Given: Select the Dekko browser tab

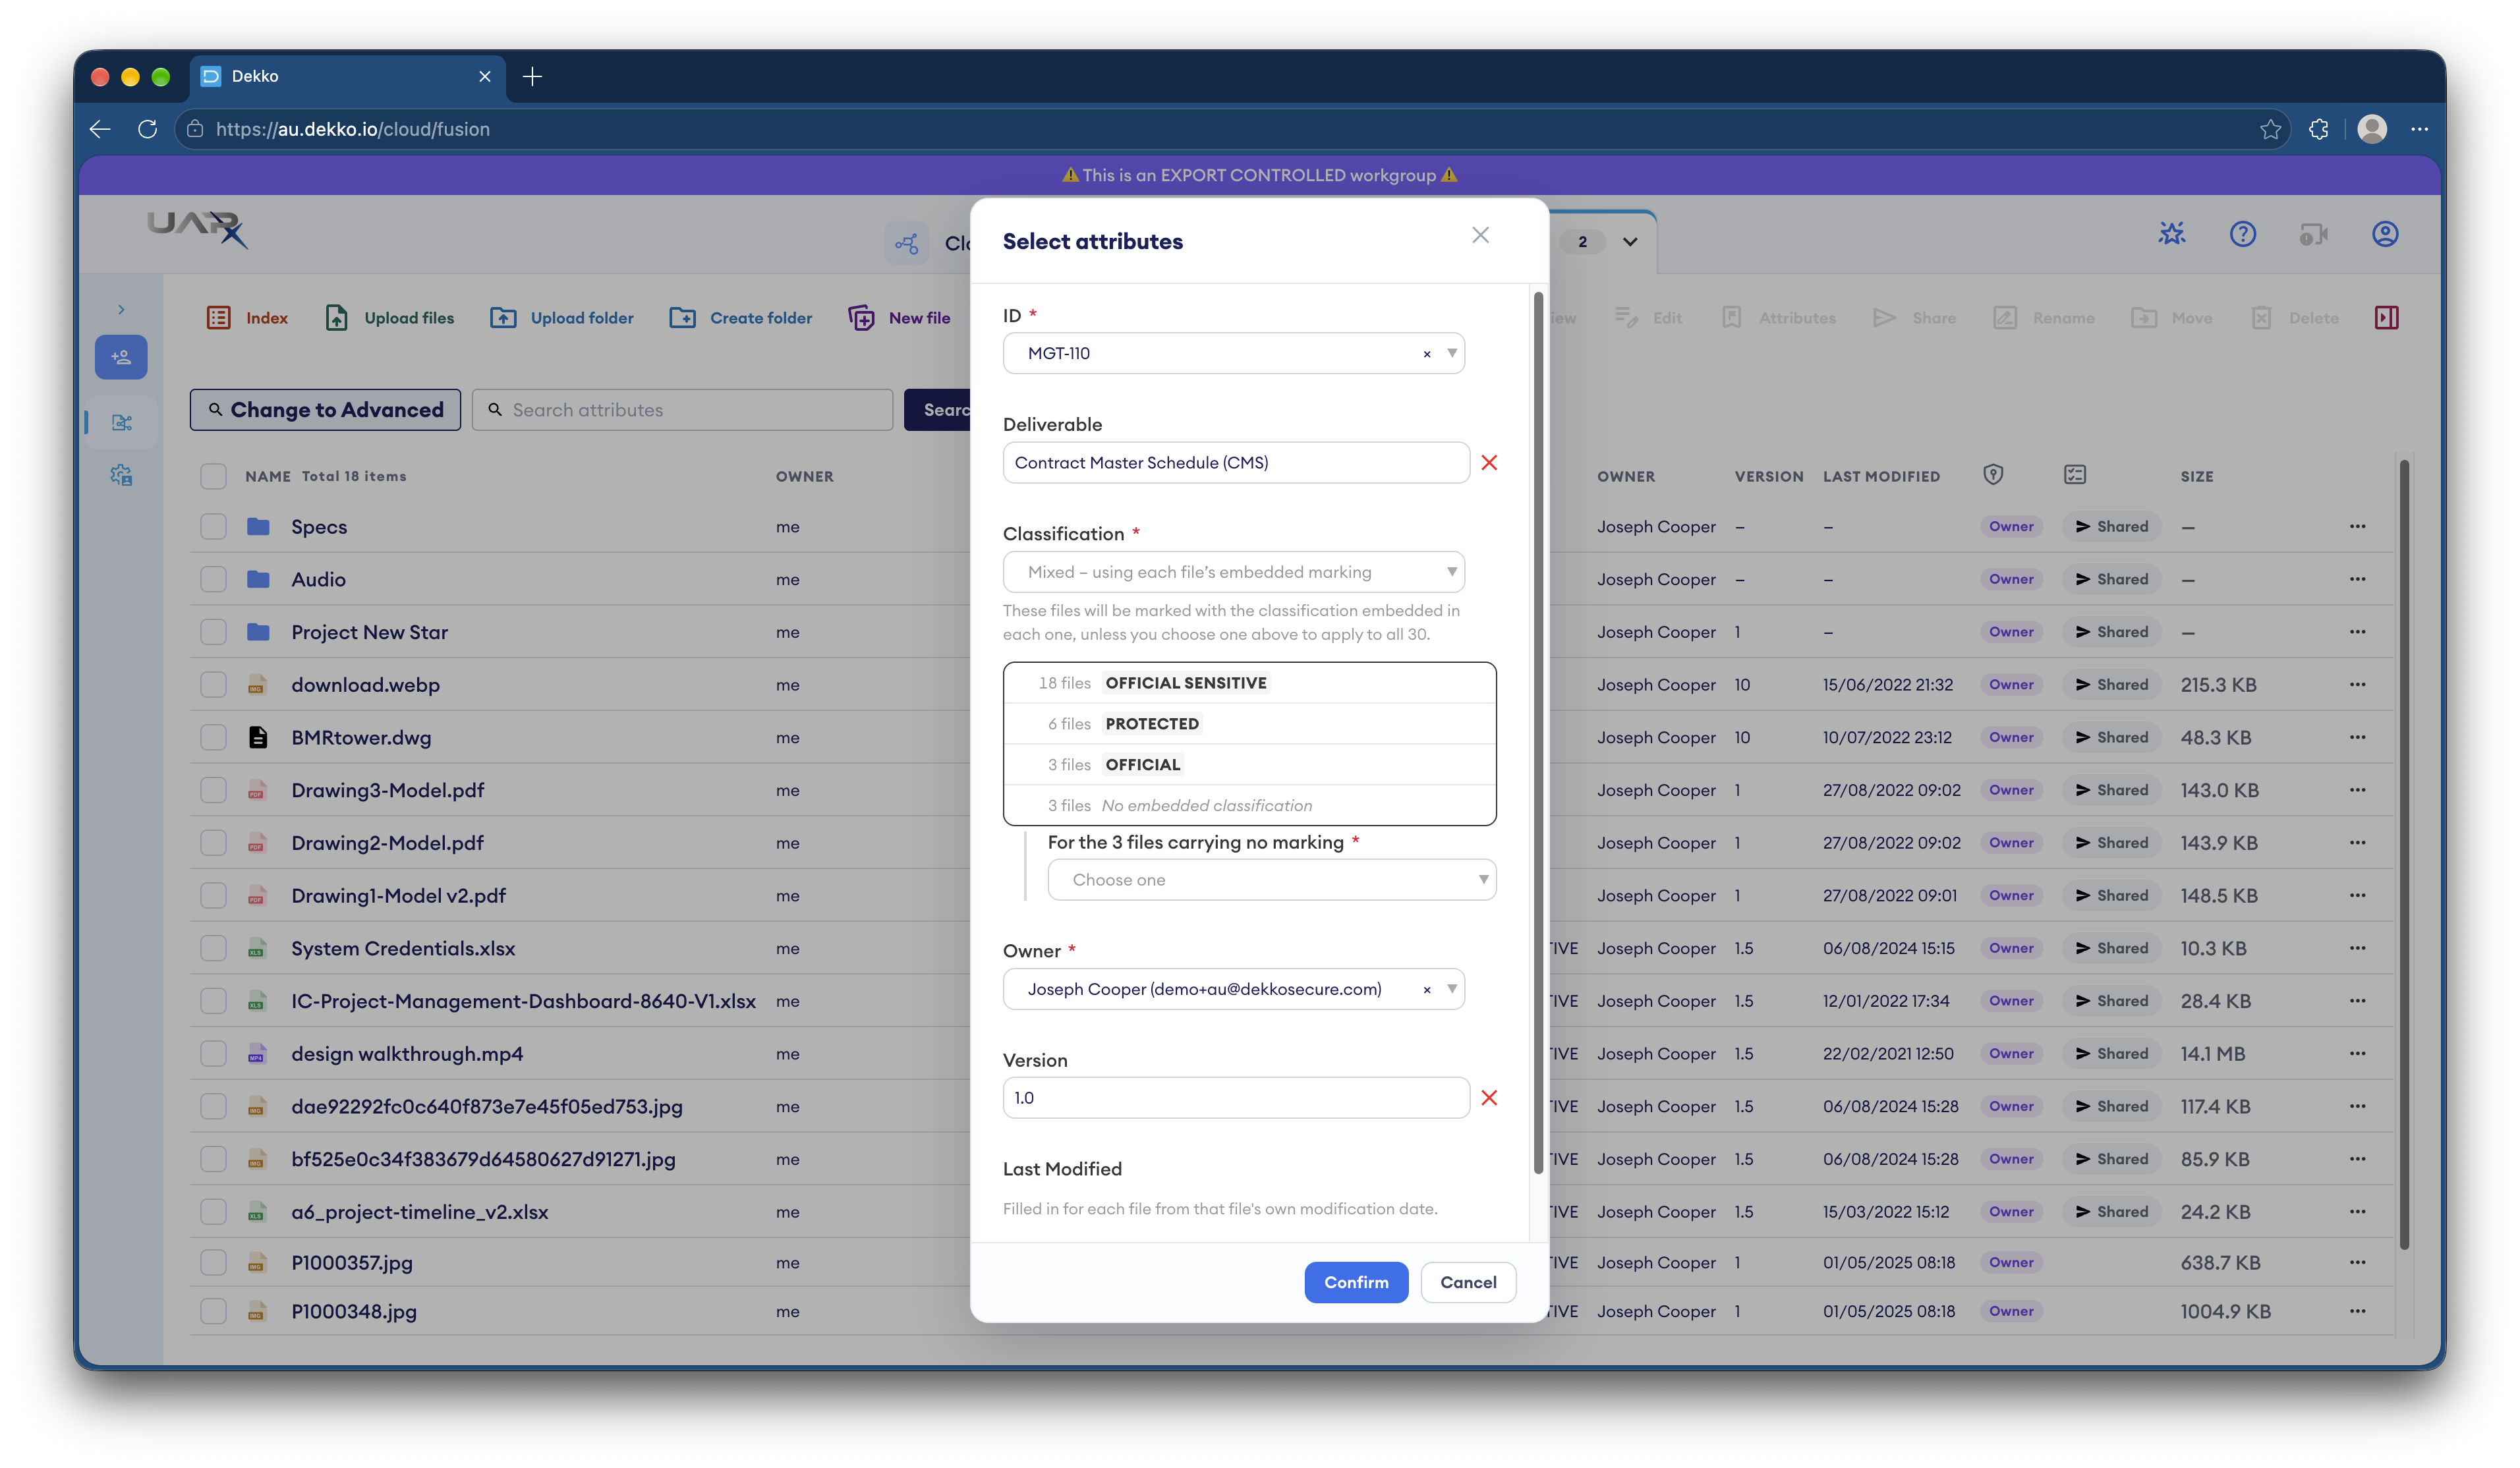Looking at the screenshot, I should [347, 76].
